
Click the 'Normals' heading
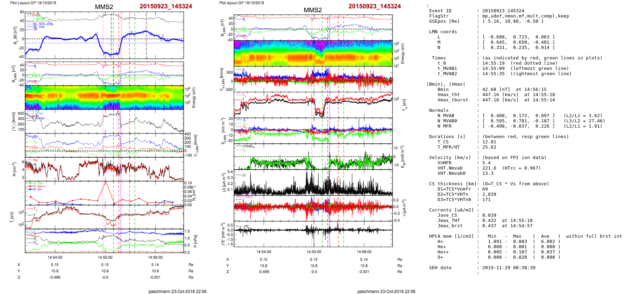pyautogui.click(x=439, y=110)
